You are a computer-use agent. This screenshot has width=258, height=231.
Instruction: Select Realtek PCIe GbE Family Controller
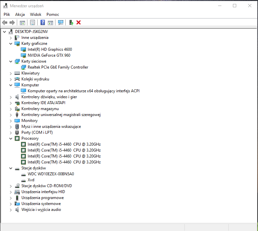point(58,67)
